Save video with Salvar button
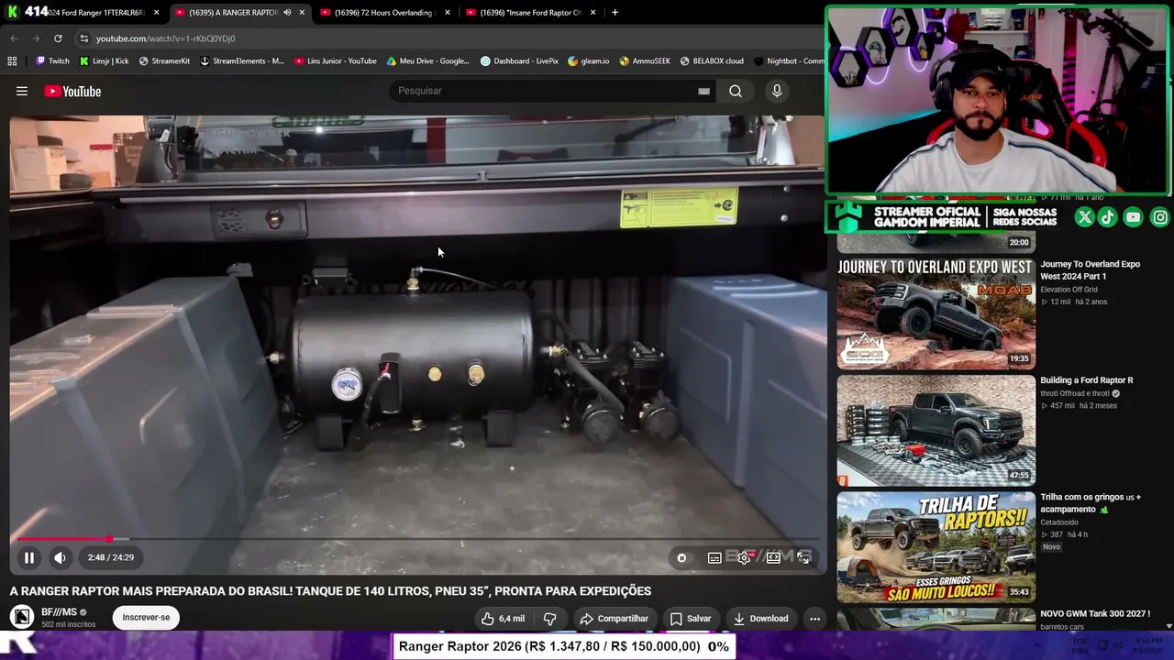The height and width of the screenshot is (660, 1174). coord(690,619)
